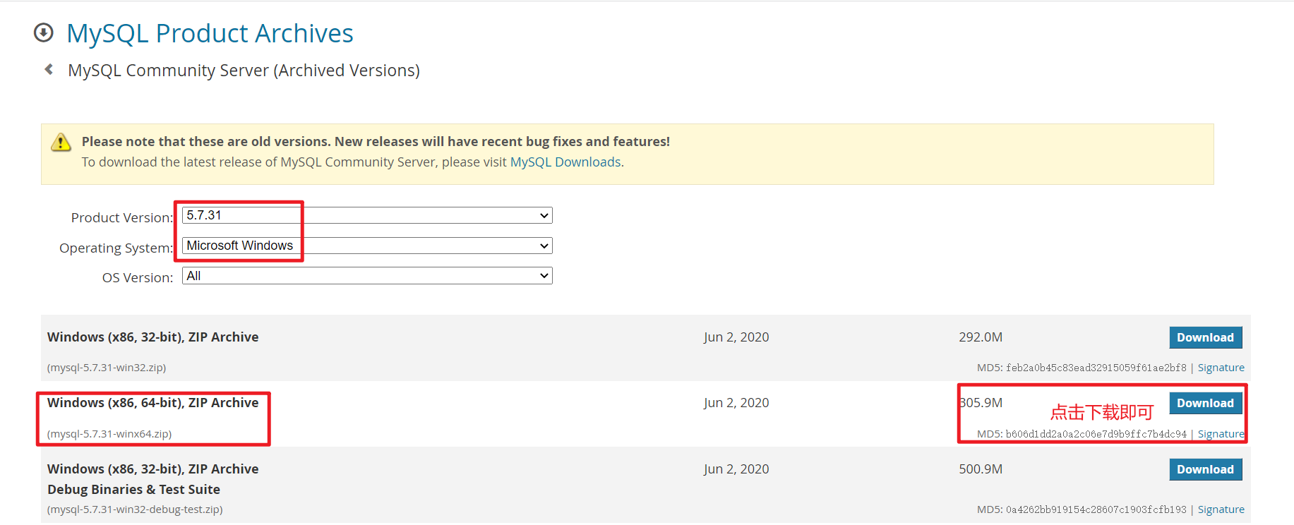Screen dimensions: 1294x525
Task: Open the OS Version dropdown showing All
Action: coord(367,276)
